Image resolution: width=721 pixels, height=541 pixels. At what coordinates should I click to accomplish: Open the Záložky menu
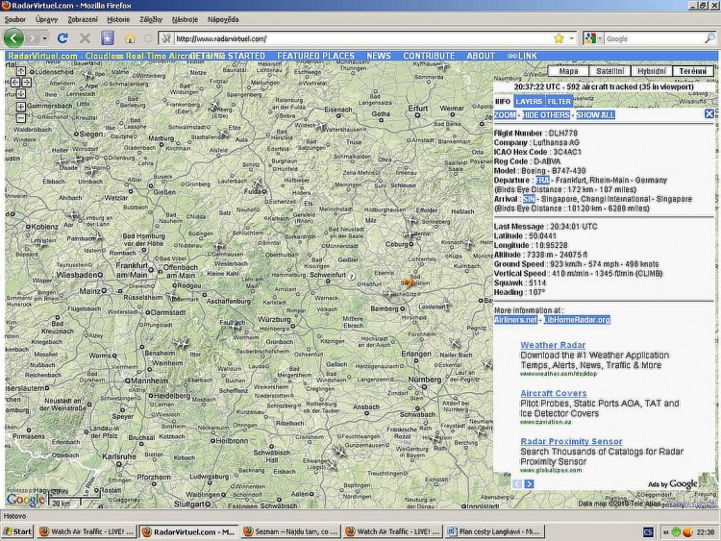coord(151,19)
